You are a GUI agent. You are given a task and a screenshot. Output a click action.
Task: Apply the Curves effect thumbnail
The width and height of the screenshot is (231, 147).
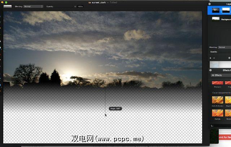click(x=217, y=113)
